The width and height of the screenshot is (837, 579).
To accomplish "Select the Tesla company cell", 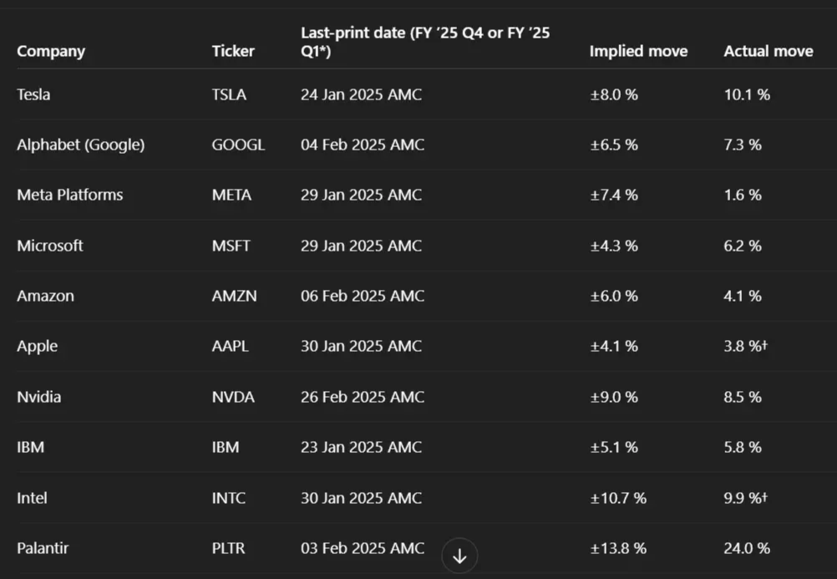I will click(33, 94).
